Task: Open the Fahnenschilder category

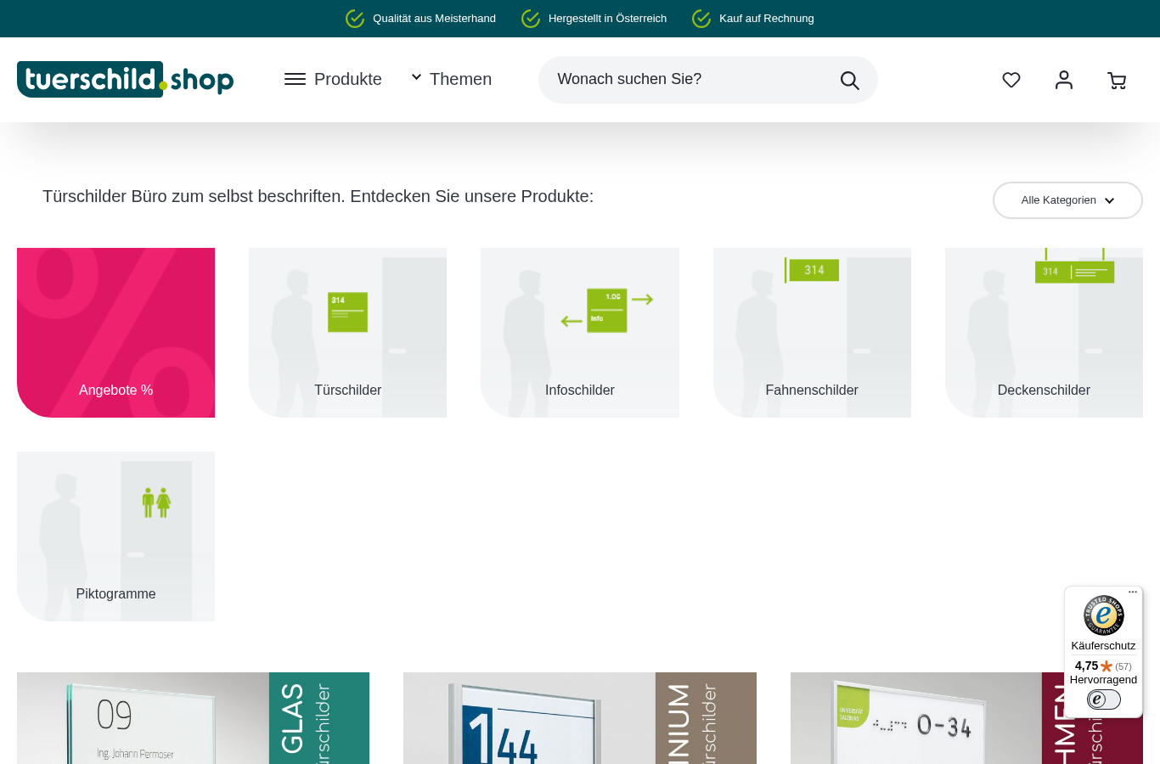Action: click(812, 333)
